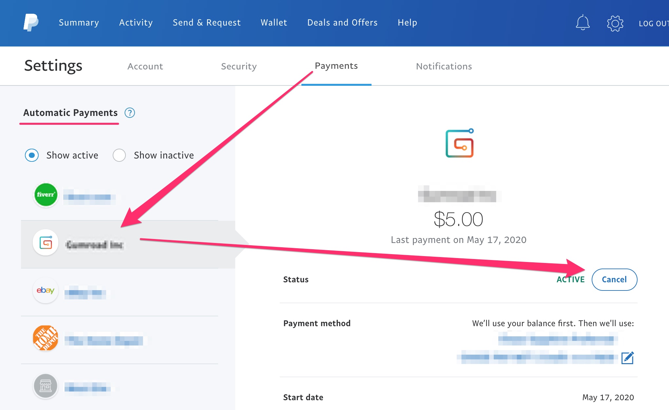
Task: Click the Start date value May 17, 2020
Action: [608, 397]
